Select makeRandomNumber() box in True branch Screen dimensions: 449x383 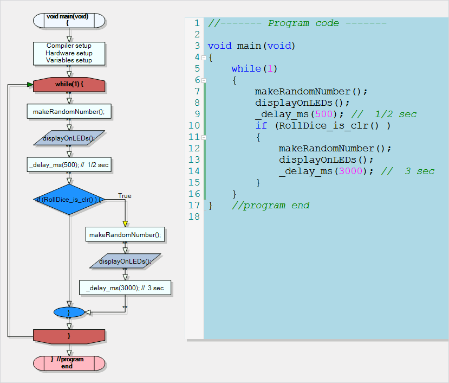[x=125, y=235]
